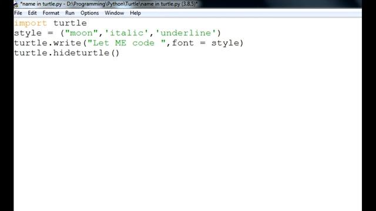The image size is (376, 211).
Task: Click the IDLE Python icon in title bar
Action: [16, 4]
